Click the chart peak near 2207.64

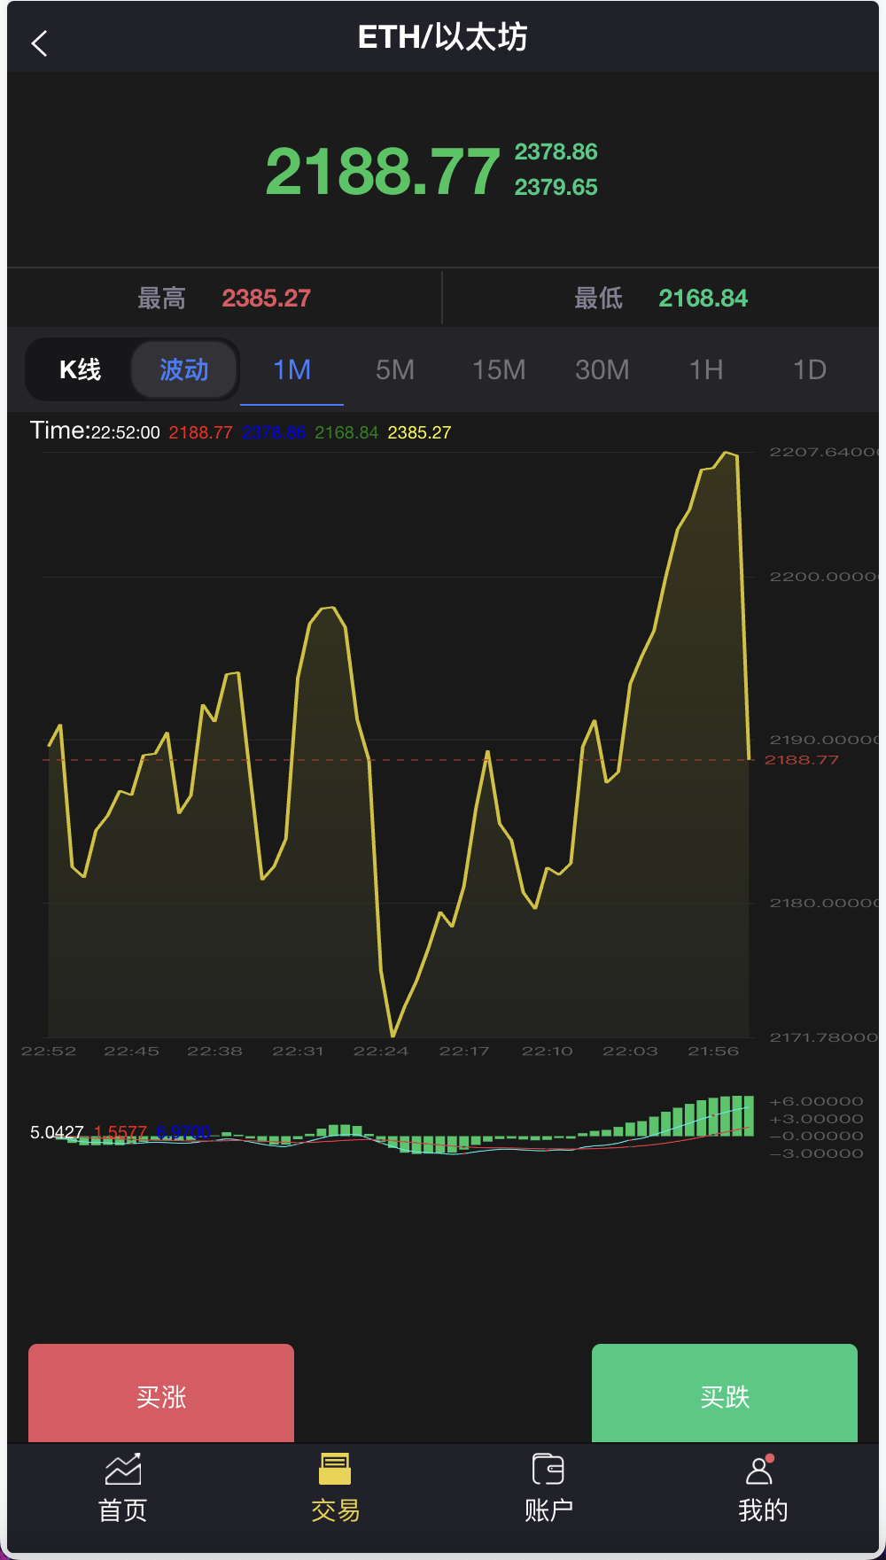pyautogui.click(x=727, y=454)
